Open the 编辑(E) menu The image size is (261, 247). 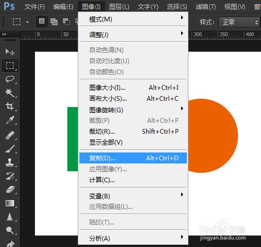(63, 7)
